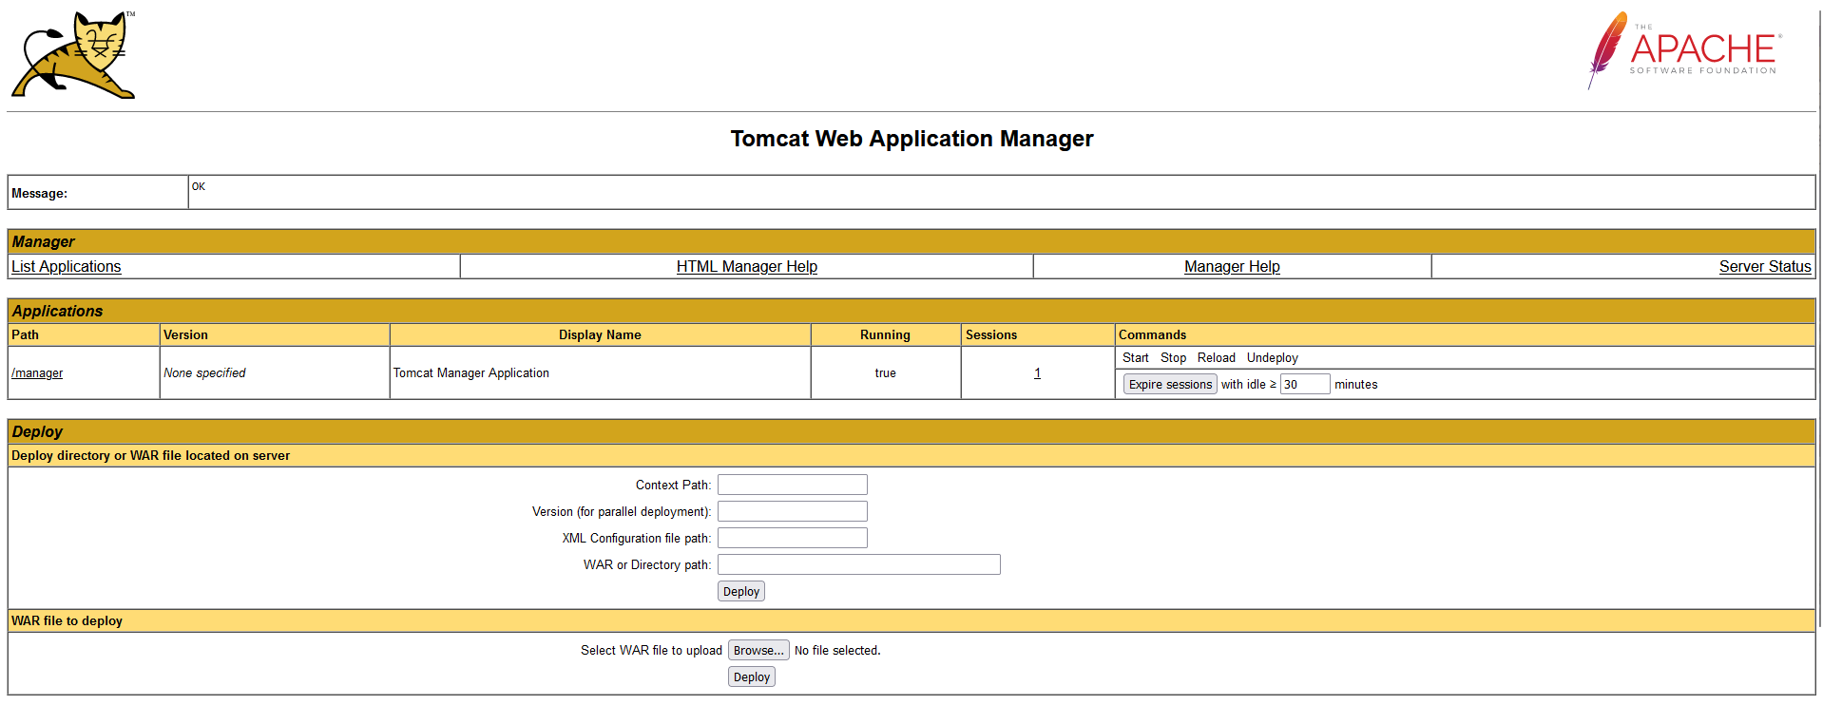This screenshot has width=1823, height=705.
Task: Open HTML Manager Help link
Action: 747,267
